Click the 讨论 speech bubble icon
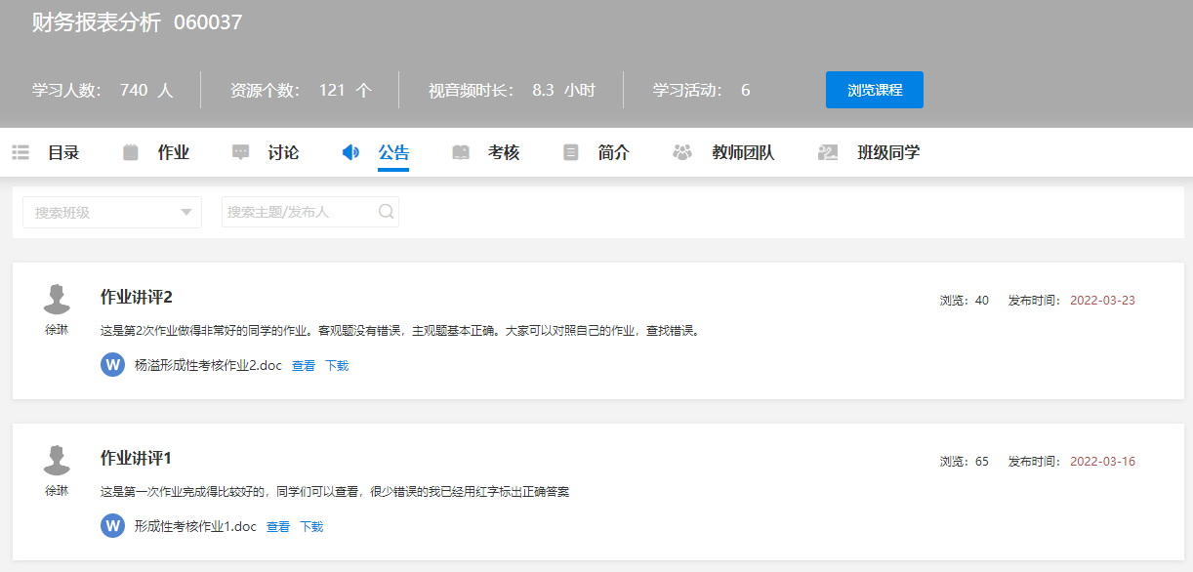This screenshot has width=1193, height=572. point(240,152)
